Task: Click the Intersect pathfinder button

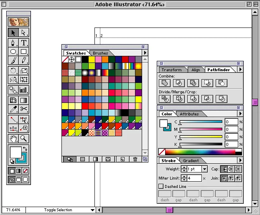Action: pyautogui.click(x=179, y=83)
